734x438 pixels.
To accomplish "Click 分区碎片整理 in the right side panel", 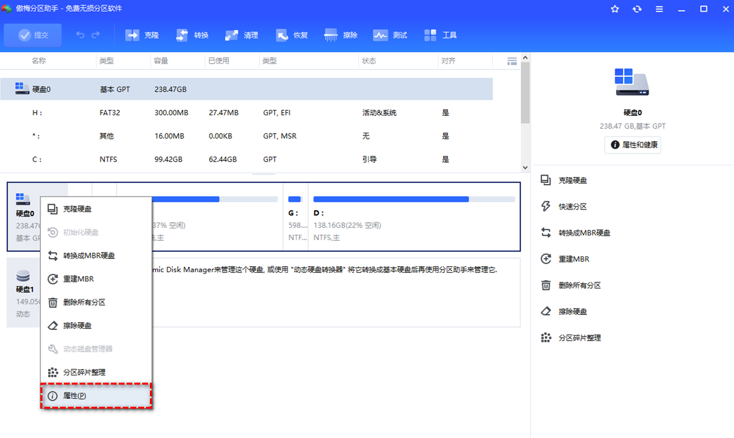I will 571,338.
